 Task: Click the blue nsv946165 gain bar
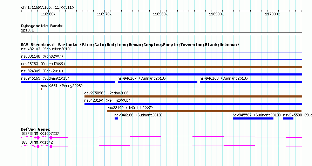pos(68,82)
